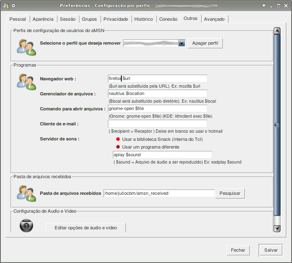Click the buddies icon beside Pasta de arquivos recebidos
Screen dimensions: 292x263
pos(26,194)
